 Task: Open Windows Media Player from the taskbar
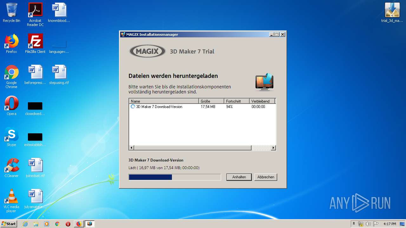coord(47,224)
